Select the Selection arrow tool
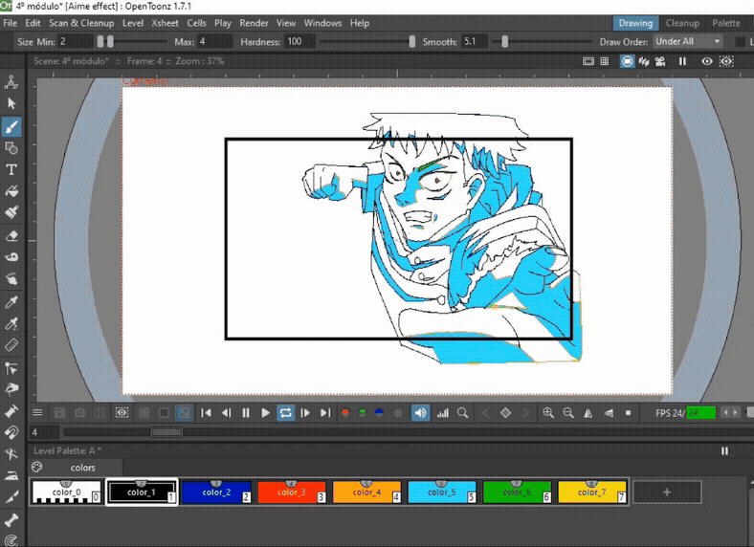 11,103
